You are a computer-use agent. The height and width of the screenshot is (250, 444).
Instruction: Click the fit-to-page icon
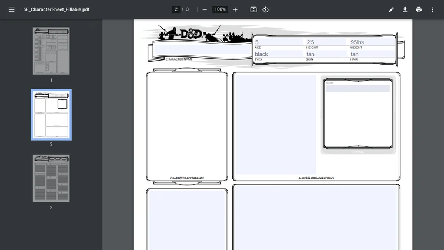click(x=253, y=9)
